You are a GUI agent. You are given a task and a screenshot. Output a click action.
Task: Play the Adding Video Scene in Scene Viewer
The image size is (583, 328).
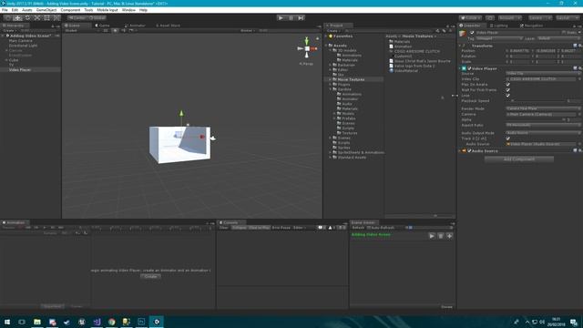tap(432, 236)
